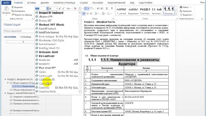Decrease the paragraph indent
The image size is (206, 116).
click(98, 9)
